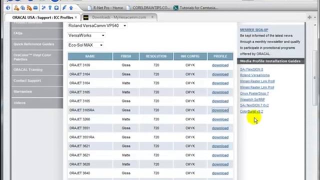Viewport: 320px width, 180px height.
Task: Click the NAME column header
Action: click(x=90, y=56)
